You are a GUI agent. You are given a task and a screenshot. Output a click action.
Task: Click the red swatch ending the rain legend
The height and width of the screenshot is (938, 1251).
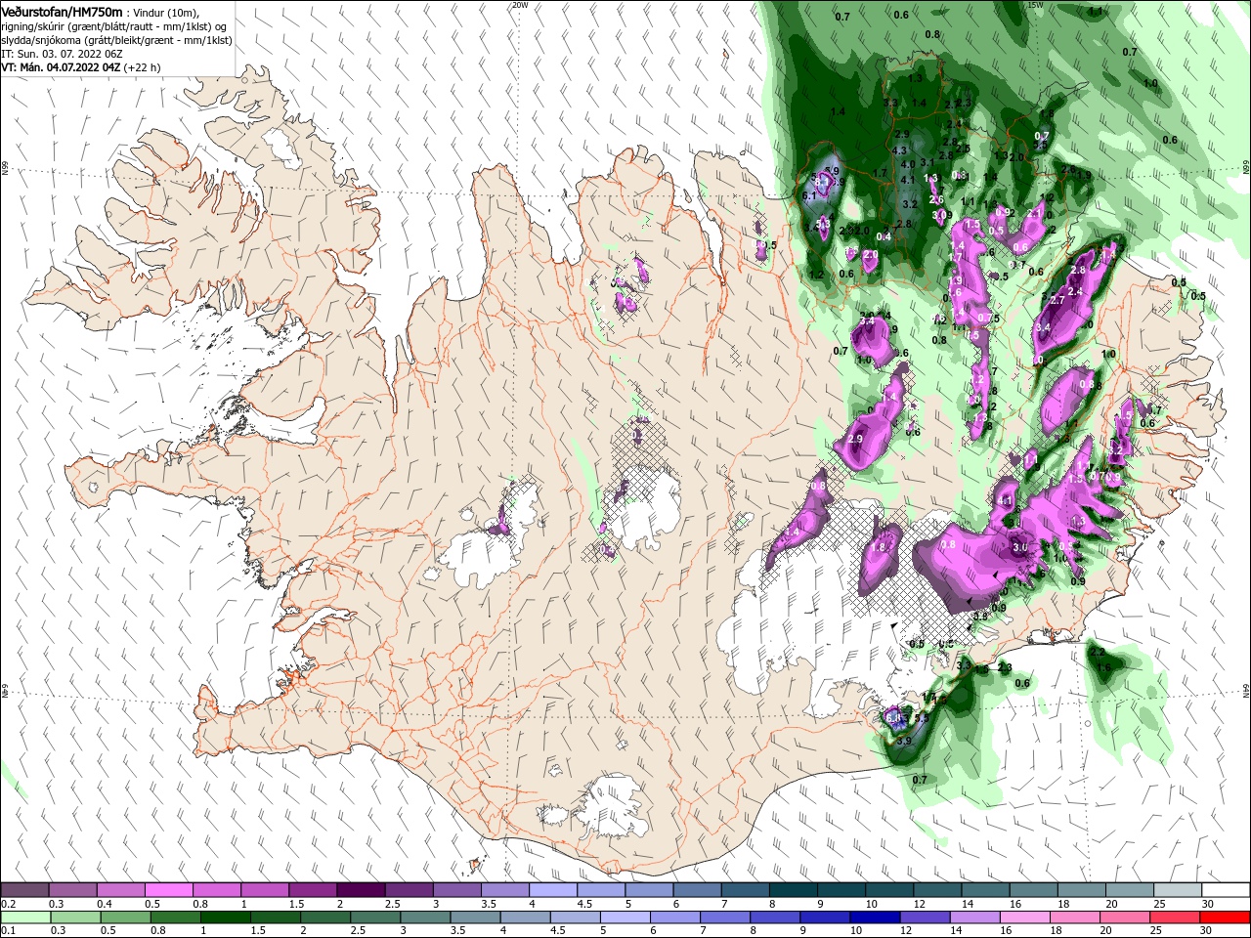[1226, 917]
